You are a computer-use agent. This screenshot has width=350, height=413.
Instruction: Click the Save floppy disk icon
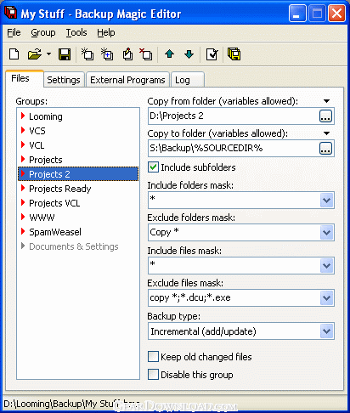tap(65, 54)
